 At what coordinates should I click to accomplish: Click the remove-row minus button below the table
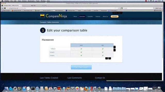(106, 58)
